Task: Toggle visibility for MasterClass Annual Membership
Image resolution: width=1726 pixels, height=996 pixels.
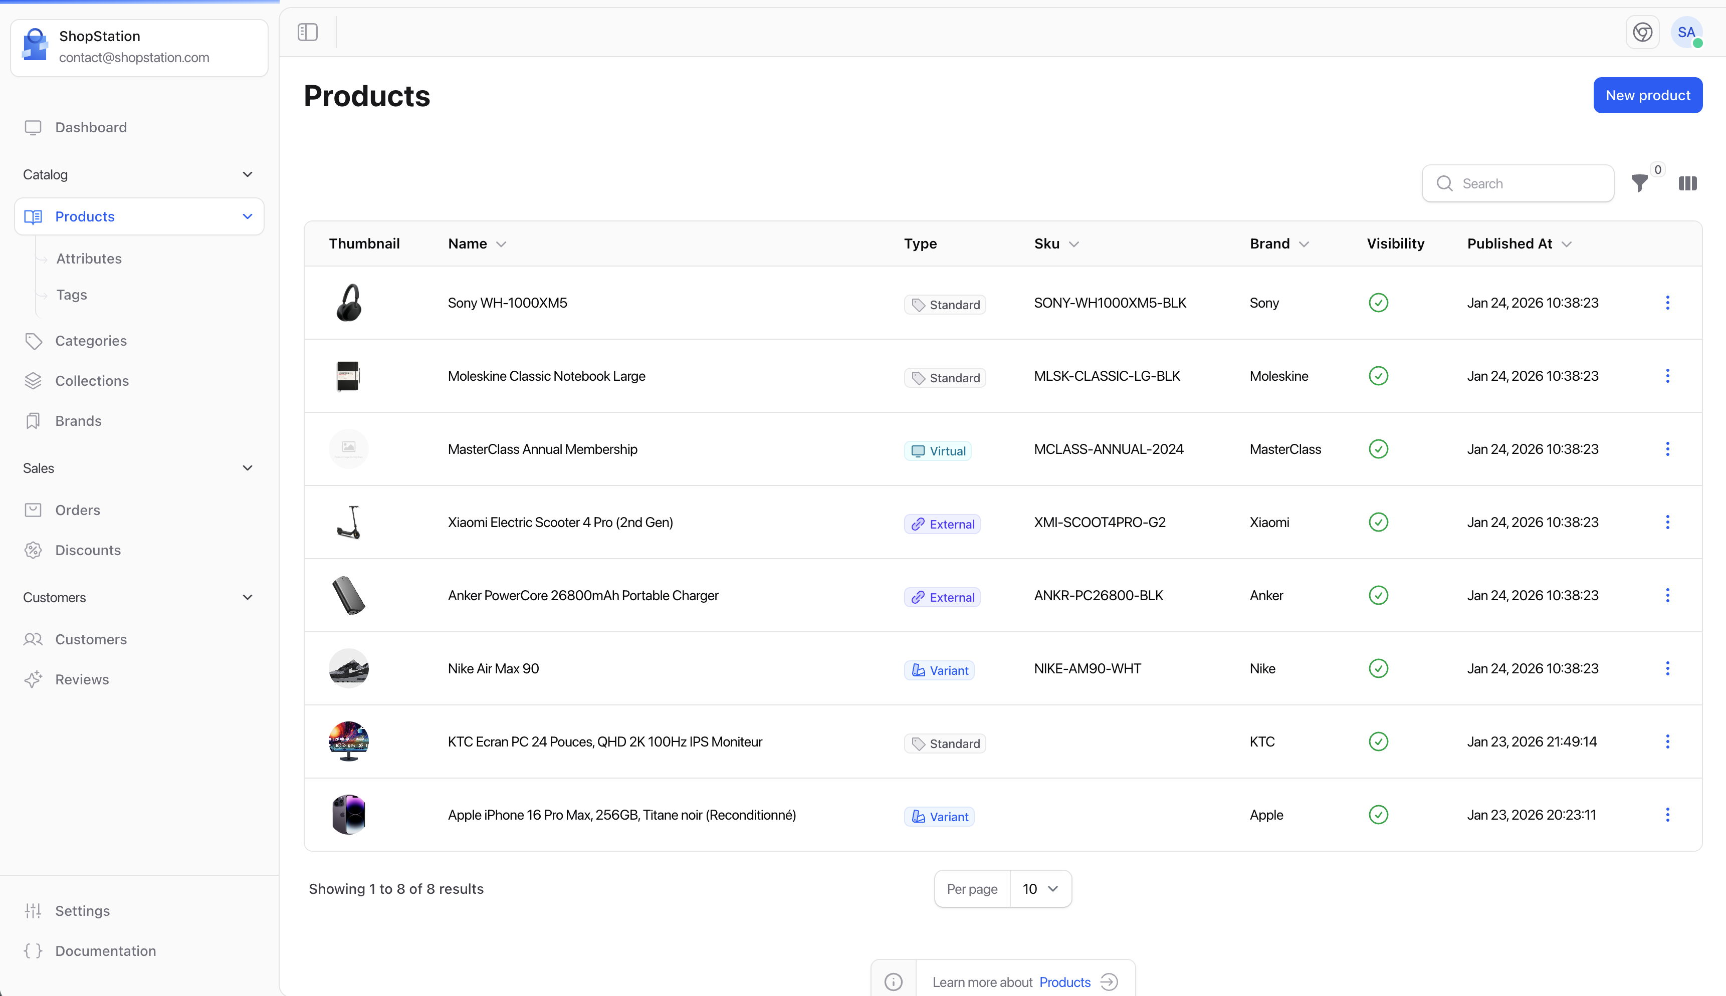Action: click(1378, 449)
